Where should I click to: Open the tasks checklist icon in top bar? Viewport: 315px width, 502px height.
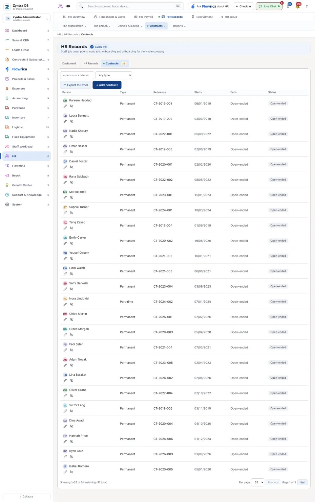[x=288, y=6]
